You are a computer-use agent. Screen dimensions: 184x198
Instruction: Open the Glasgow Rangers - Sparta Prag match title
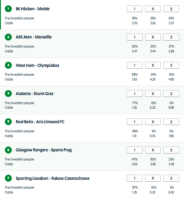click(44, 150)
